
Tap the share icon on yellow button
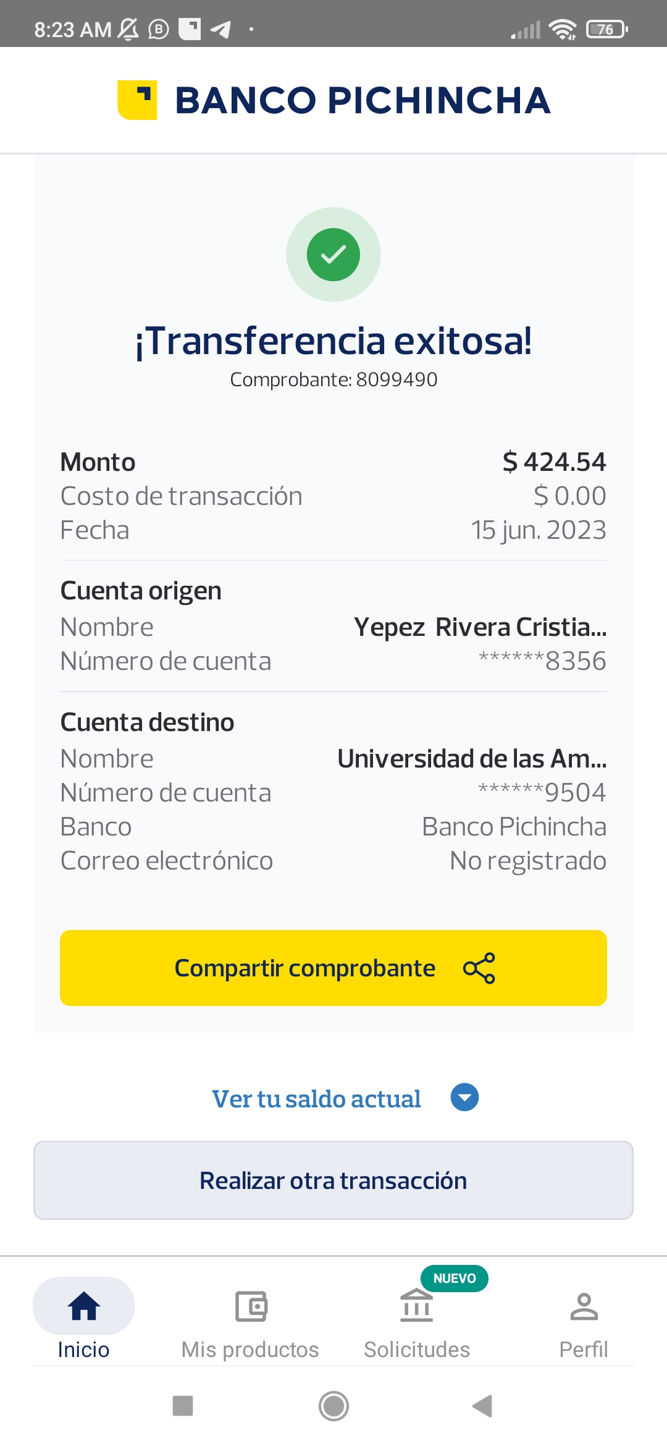pos(479,968)
